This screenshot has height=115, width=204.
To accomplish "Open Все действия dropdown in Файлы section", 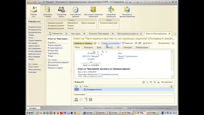I will pyautogui.click(x=167, y=82).
